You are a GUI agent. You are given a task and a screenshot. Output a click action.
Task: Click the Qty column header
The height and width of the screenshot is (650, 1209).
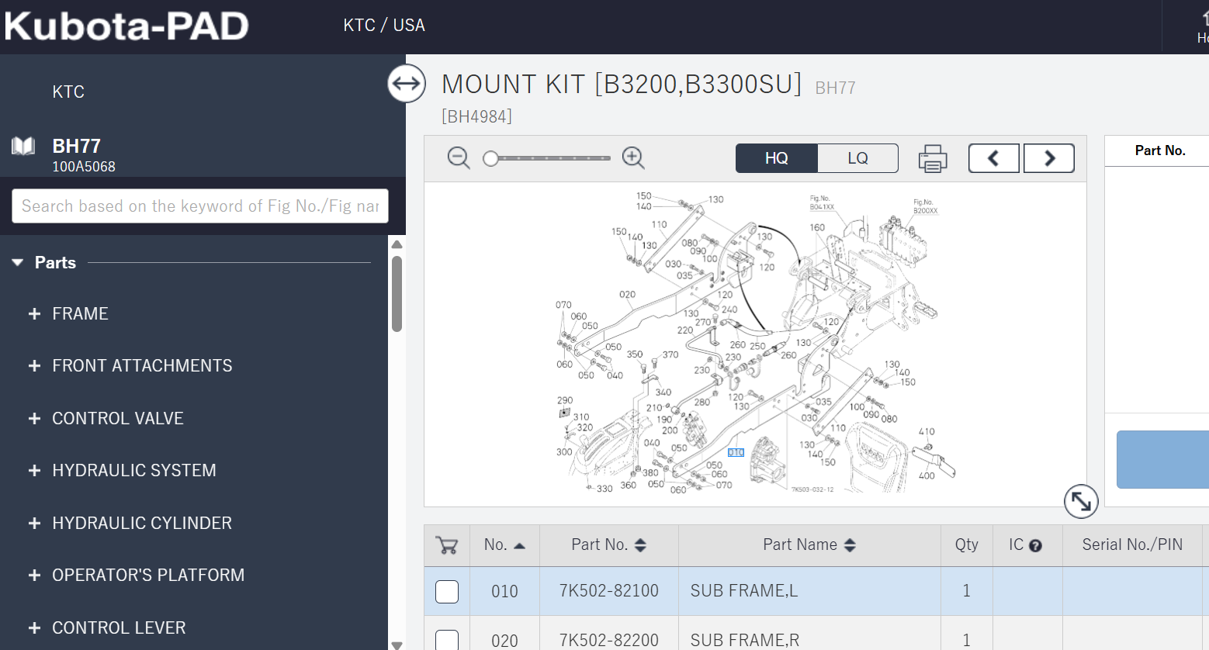tap(967, 545)
